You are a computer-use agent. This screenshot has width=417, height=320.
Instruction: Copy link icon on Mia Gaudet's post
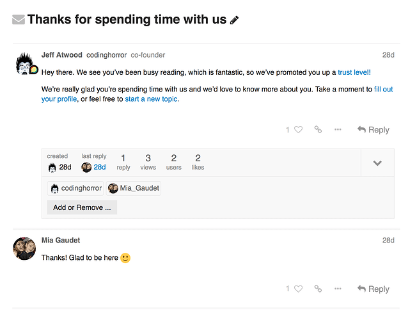(x=318, y=289)
